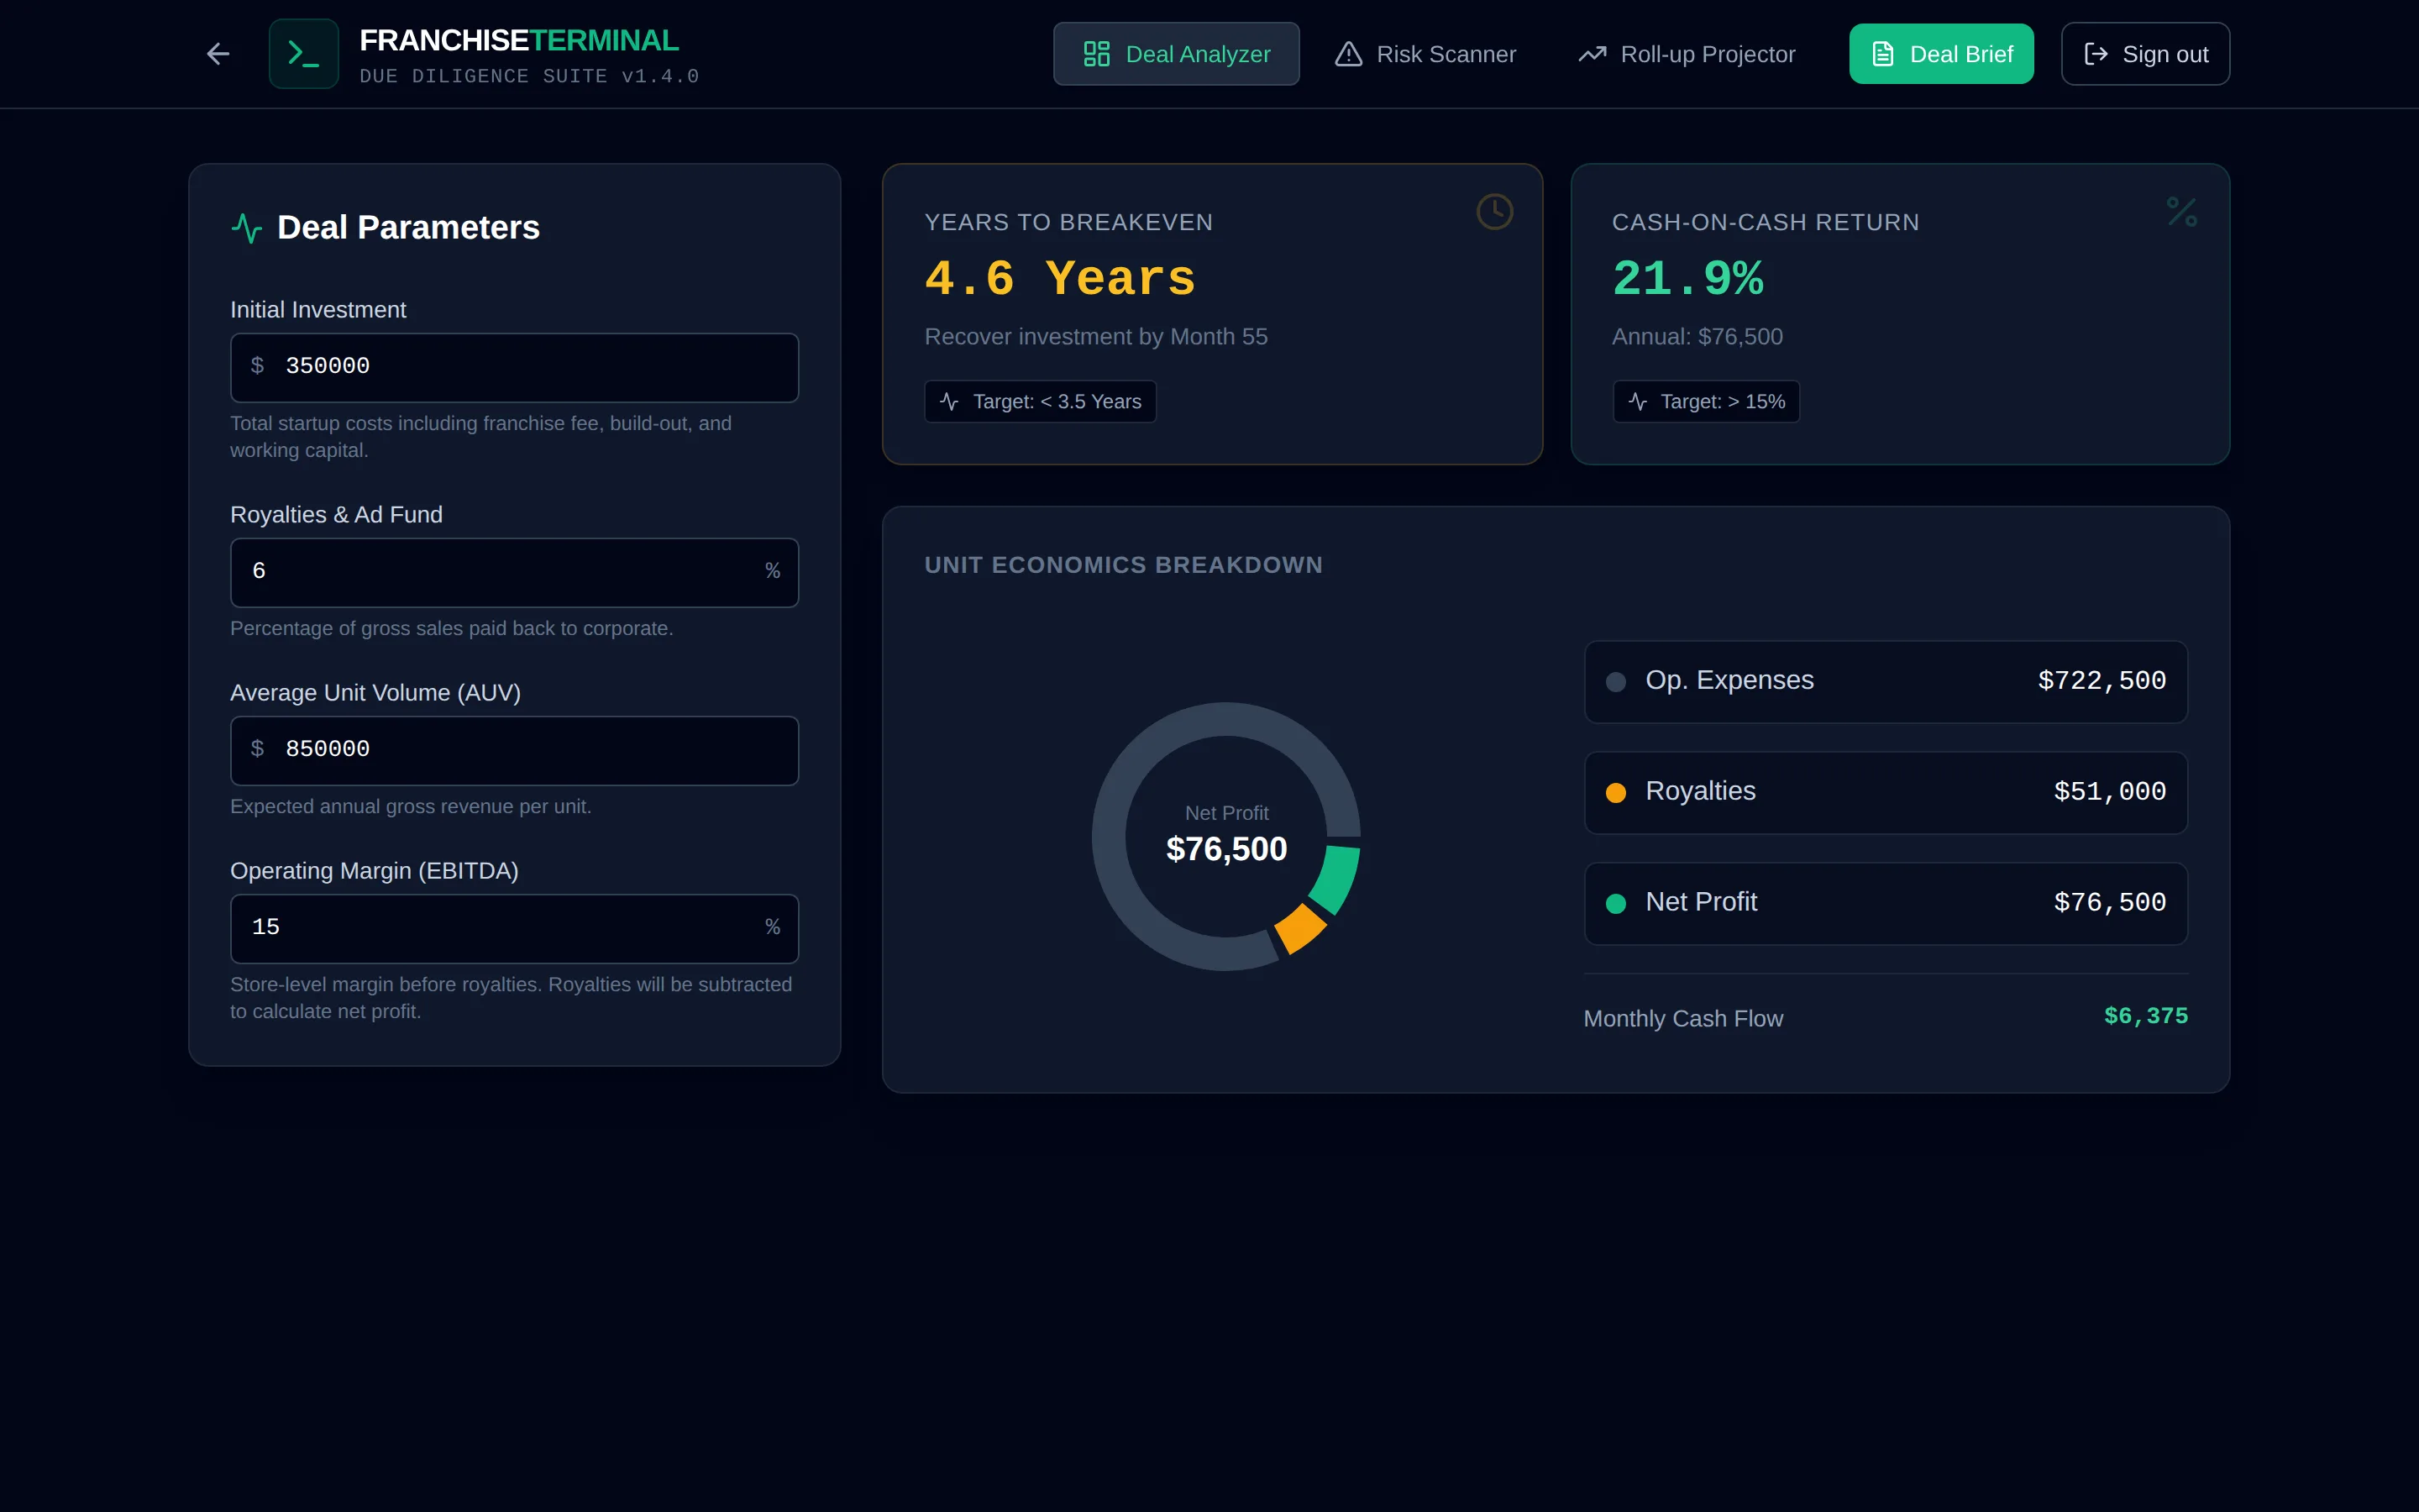2419x1512 pixels.
Task: Click the 4.6 Years value
Action: (1059, 279)
